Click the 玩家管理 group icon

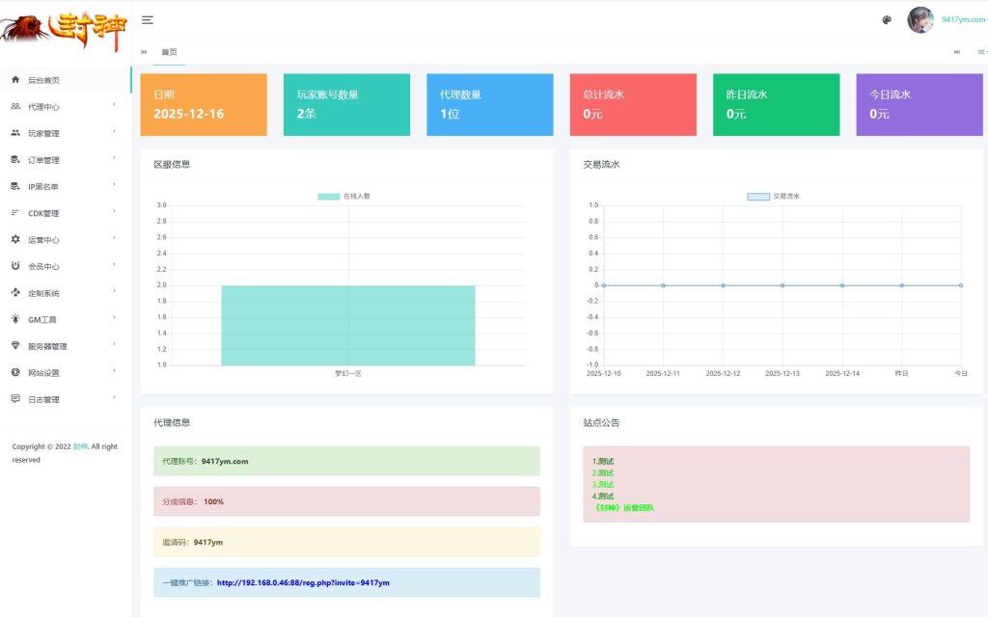tap(15, 133)
